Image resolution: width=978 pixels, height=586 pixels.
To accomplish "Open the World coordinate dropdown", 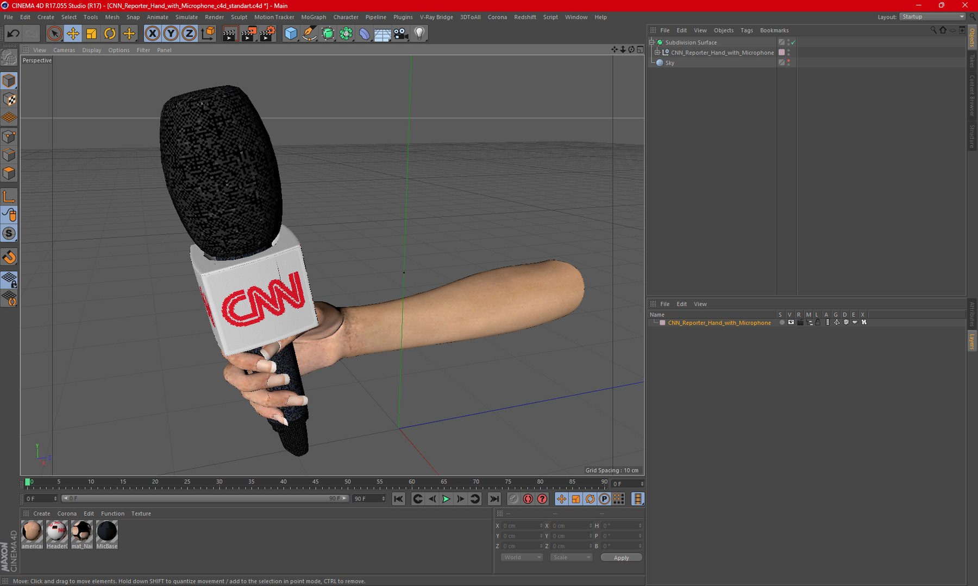I will click(x=522, y=558).
